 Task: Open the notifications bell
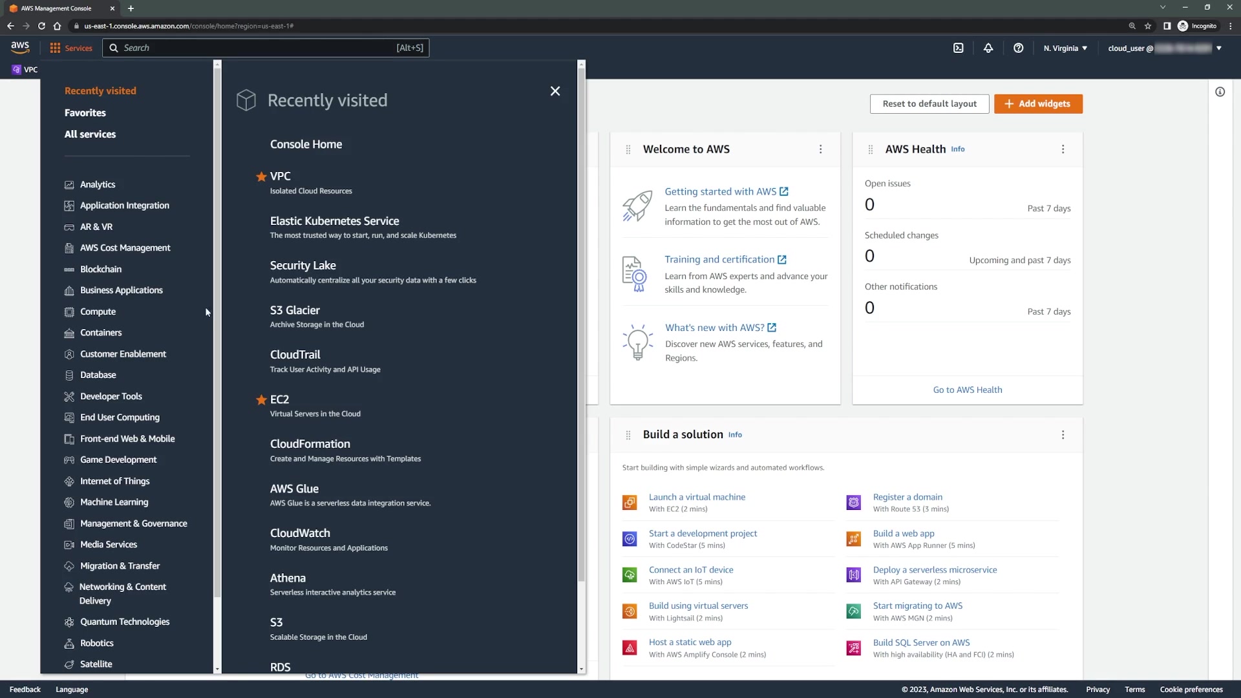(x=988, y=48)
